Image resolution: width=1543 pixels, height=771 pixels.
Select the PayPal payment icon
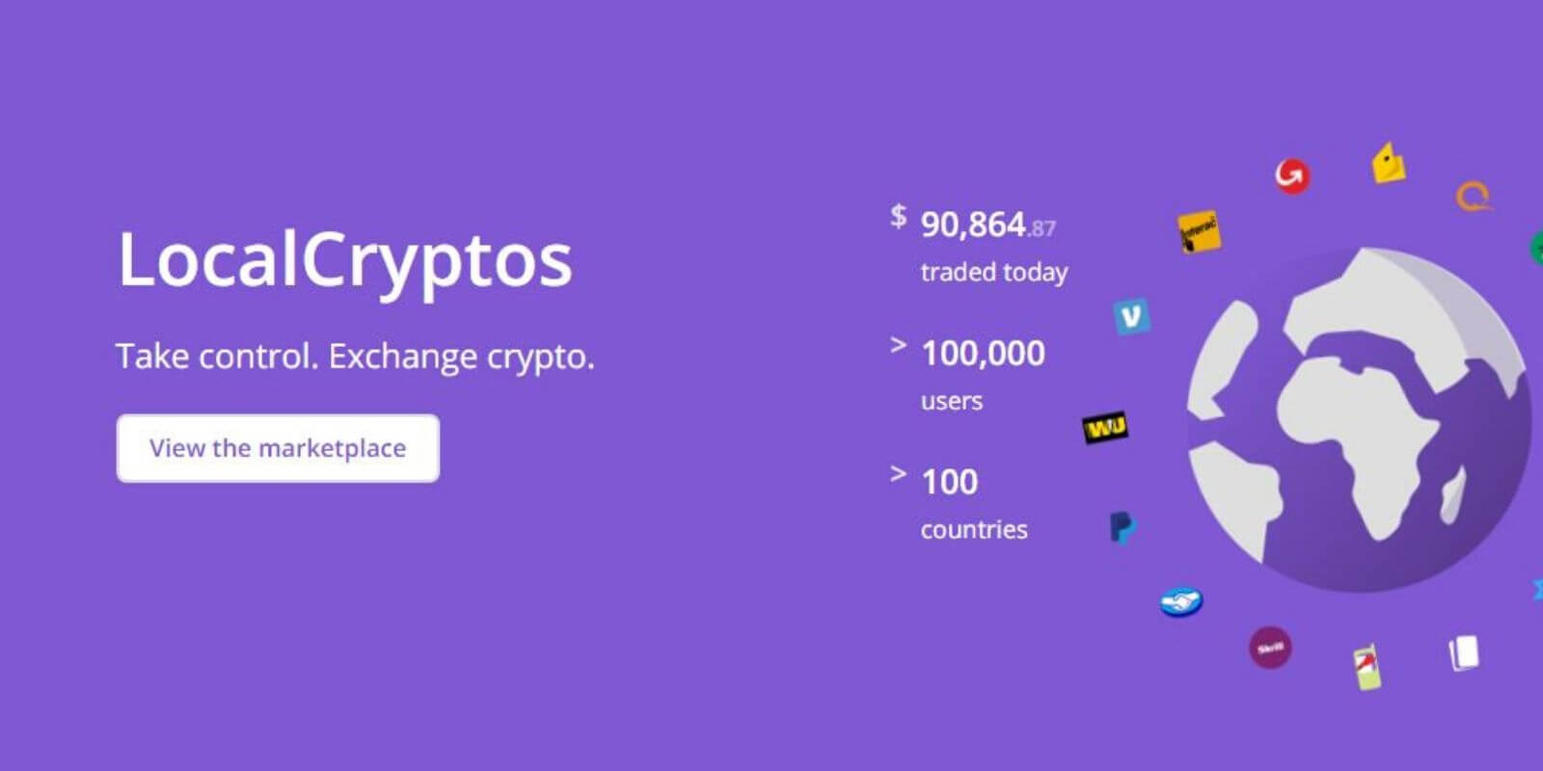point(1121,527)
